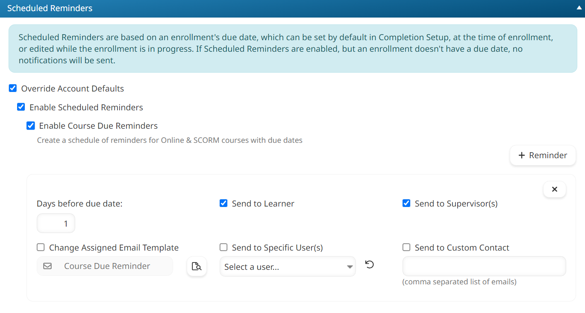Open the Select a user dropdown

287,266
